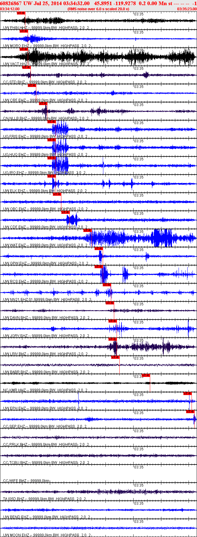This screenshot has width=197, height=537.
Task: Click the RMS noise scaling note
Action: click(x=98, y=9)
